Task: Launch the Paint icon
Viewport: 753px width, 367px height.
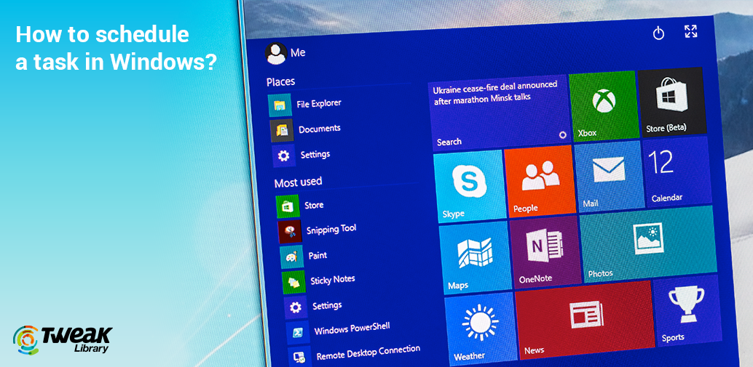Action: [291, 257]
